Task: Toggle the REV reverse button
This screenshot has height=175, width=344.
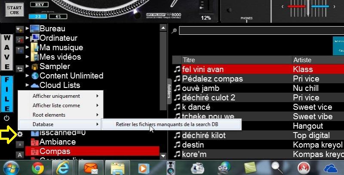Action: [40, 4]
